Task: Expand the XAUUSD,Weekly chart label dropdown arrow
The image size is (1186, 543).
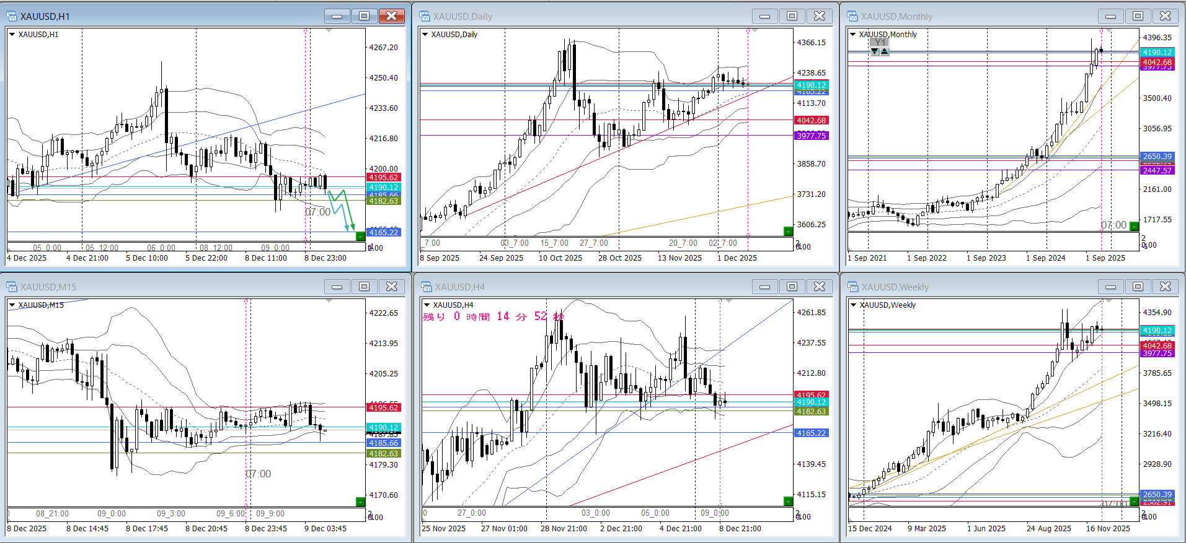Action: click(x=853, y=305)
